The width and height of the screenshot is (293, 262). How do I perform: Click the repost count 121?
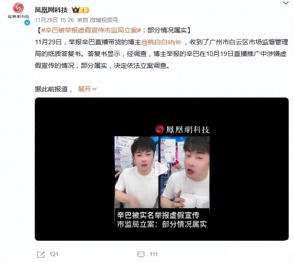(54, 254)
